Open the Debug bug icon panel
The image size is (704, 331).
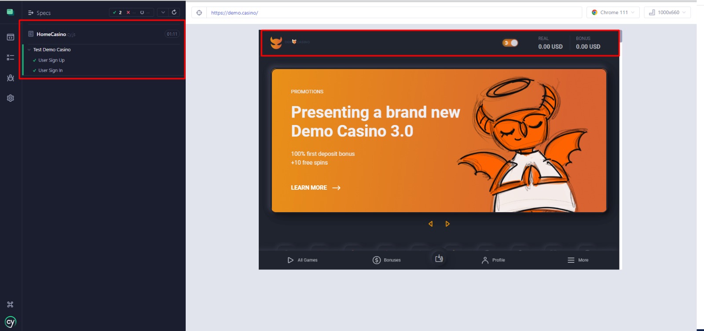(x=11, y=78)
